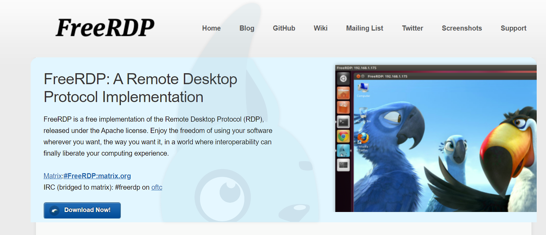Follow the oftc IRC link
Image resolution: width=546 pixels, height=235 pixels.
coord(157,187)
